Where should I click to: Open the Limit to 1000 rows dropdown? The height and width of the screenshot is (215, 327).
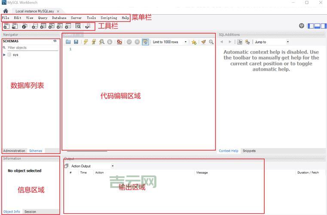pyautogui.click(x=170, y=42)
